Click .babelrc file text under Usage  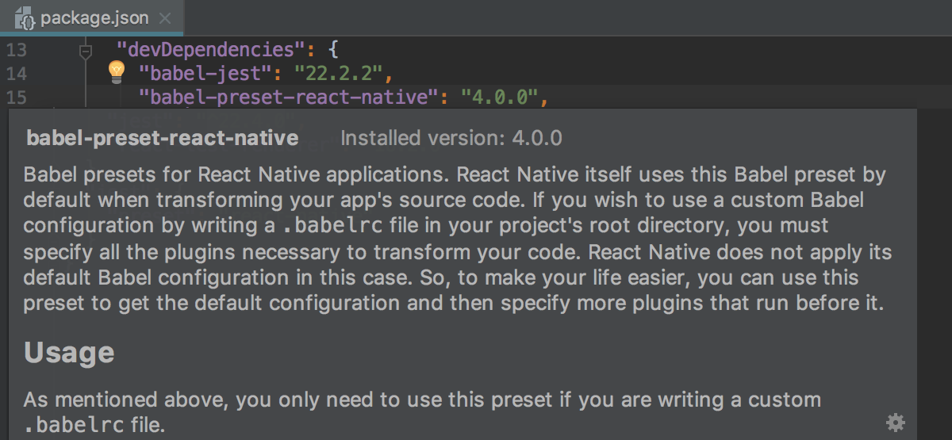(73, 424)
